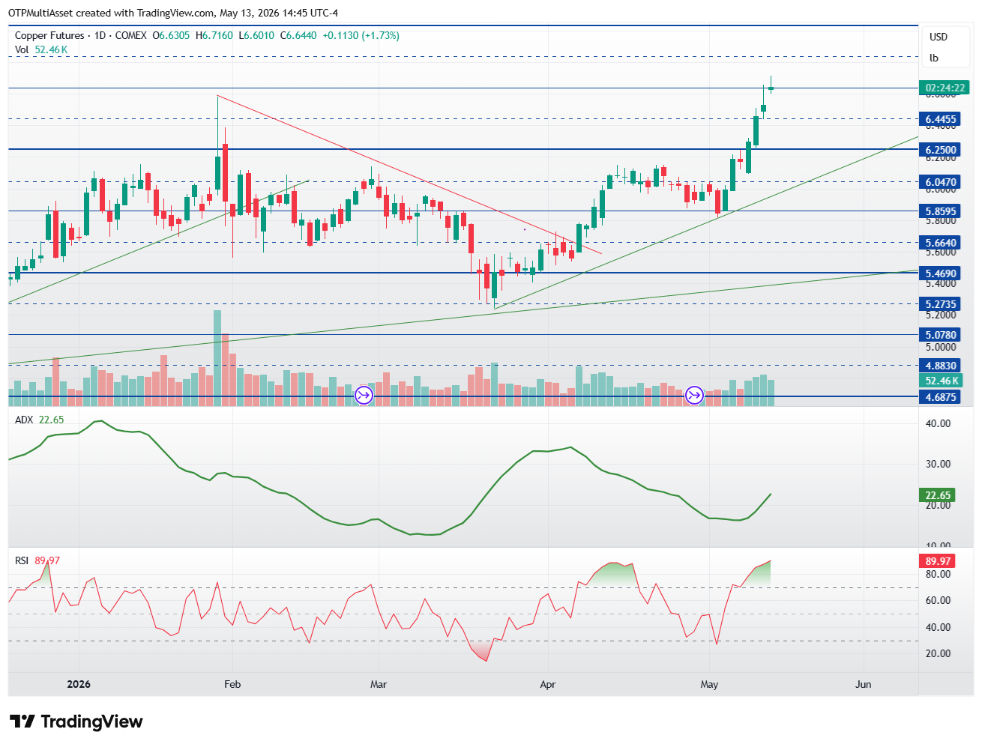
Task: Click the green ADX 22.65 value badge
Action: pyautogui.click(x=938, y=495)
